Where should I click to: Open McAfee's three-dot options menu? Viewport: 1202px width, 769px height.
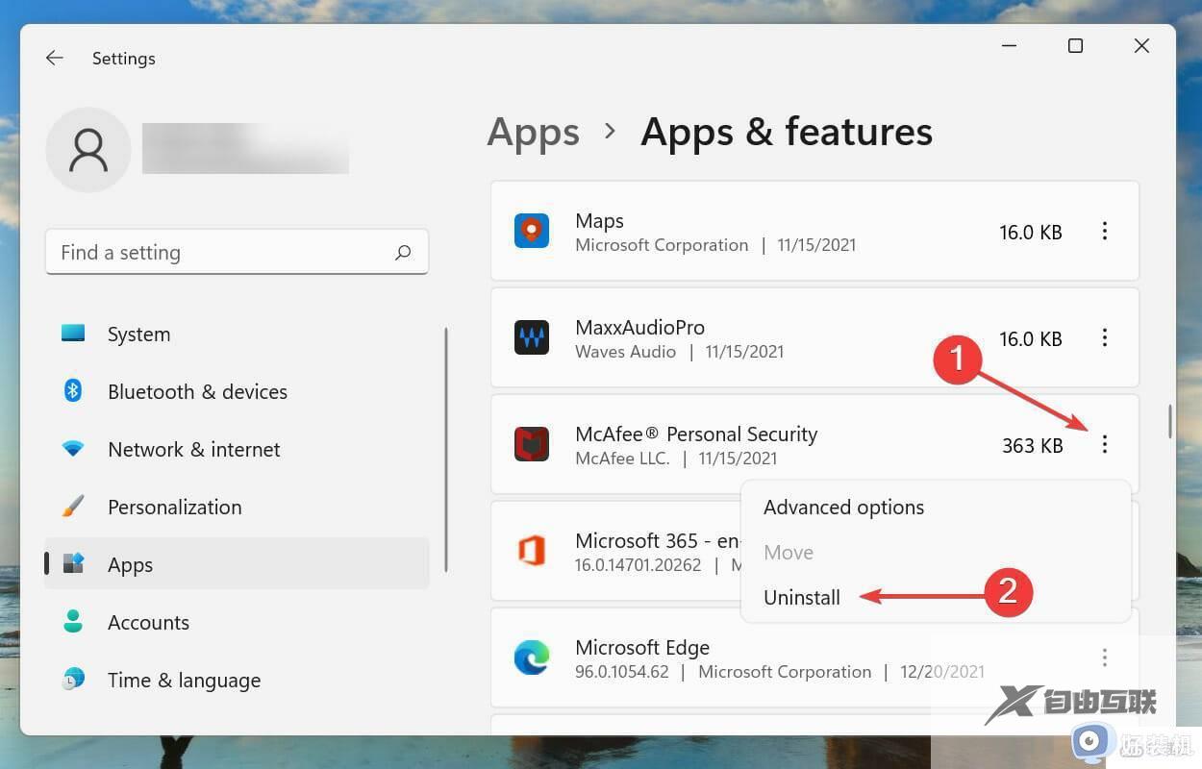[x=1105, y=444]
